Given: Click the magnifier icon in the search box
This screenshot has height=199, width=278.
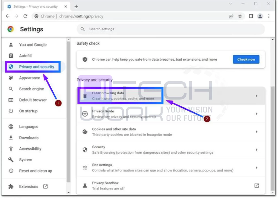Looking at the screenshot, I should click(83, 29).
